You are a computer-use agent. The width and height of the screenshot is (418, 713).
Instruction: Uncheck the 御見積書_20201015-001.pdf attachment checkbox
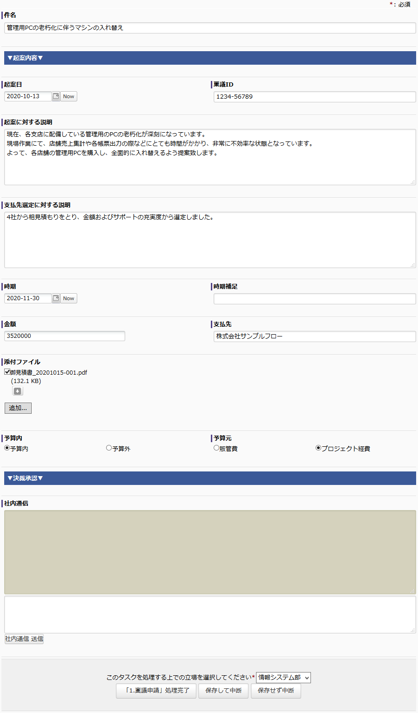[x=7, y=372]
